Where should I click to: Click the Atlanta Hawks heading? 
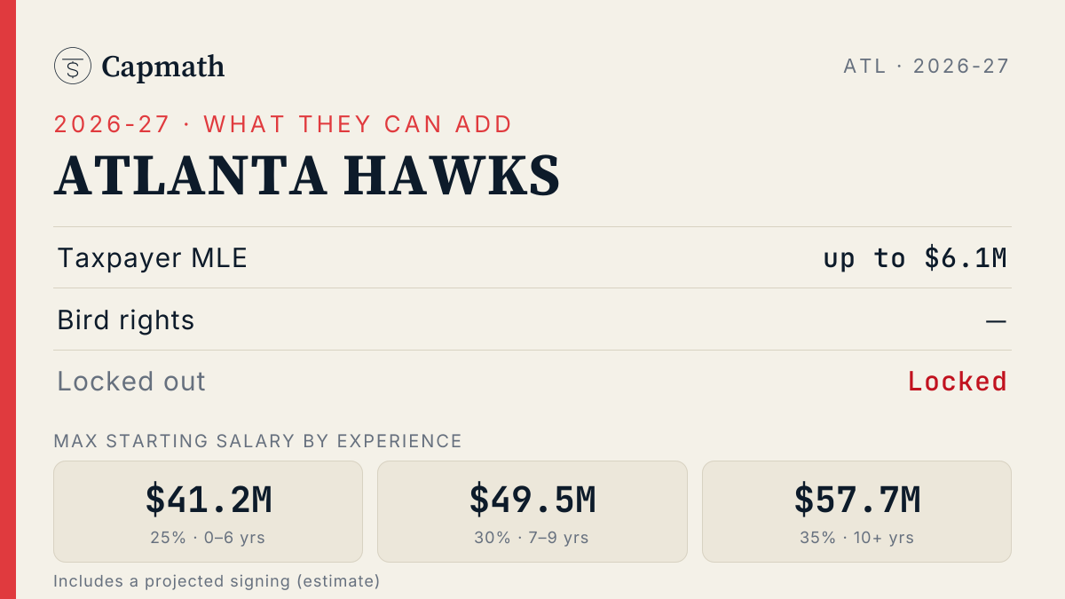click(307, 176)
